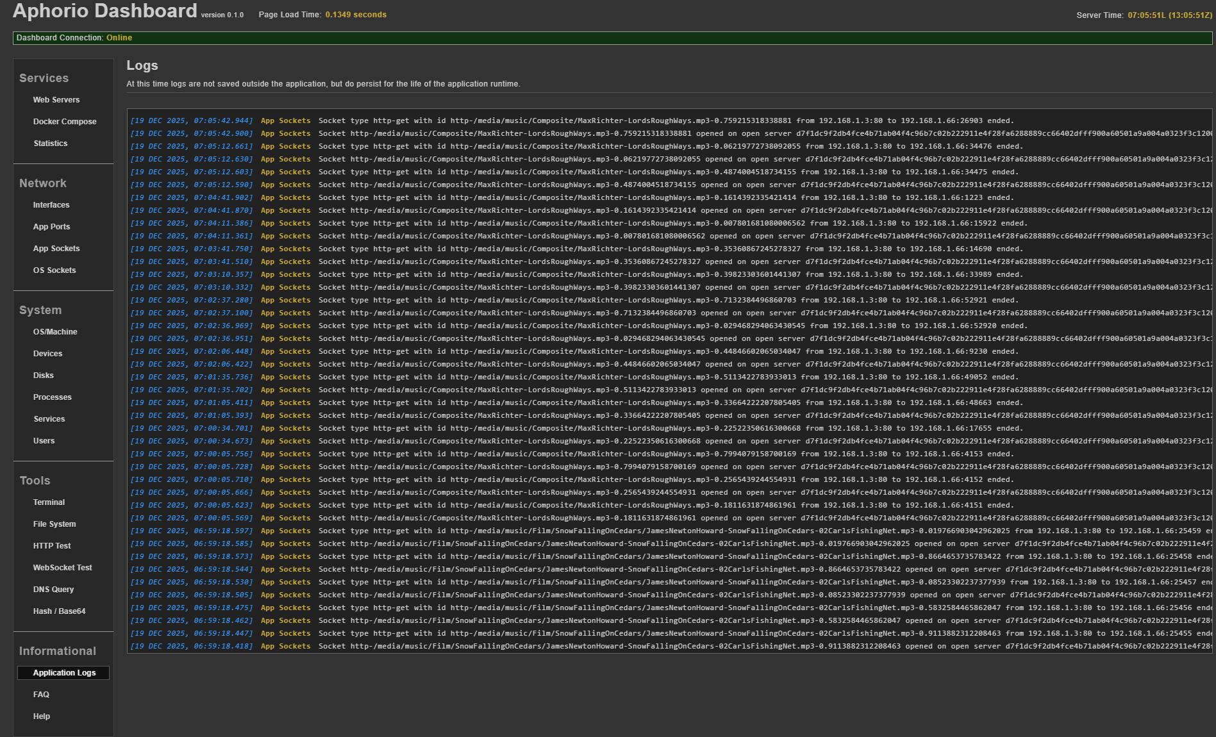The height and width of the screenshot is (737, 1216).
Task: Open the Statistics page
Action: [x=51, y=144]
